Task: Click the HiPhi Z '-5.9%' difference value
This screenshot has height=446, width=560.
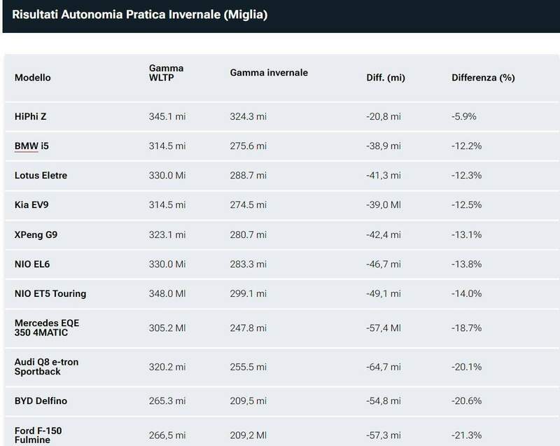Action: tap(464, 116)
